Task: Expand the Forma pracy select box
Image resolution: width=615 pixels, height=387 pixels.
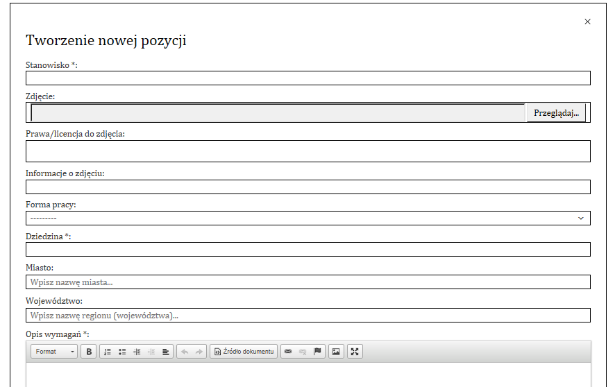Action: 307,218
